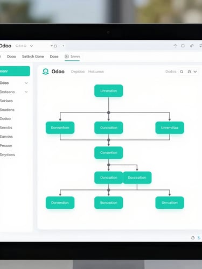Click the Dodos link in panel header
Image resolution: width=202 pixels, height=269 pixels.
[171, 72]
